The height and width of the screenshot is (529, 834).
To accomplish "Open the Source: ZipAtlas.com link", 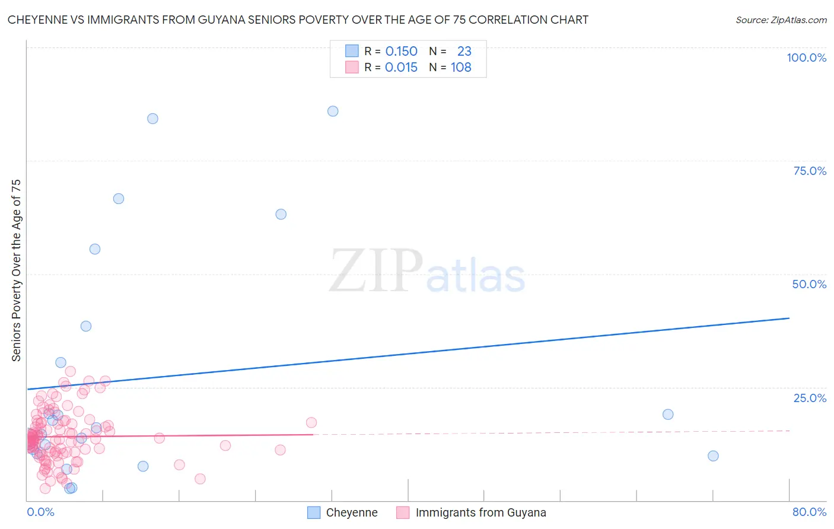I will point(781,20).
